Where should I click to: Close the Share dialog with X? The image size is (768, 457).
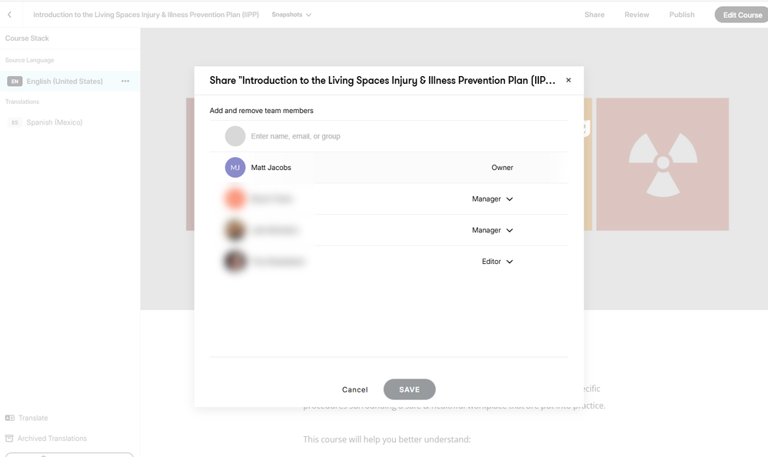[x=569, y=80]
